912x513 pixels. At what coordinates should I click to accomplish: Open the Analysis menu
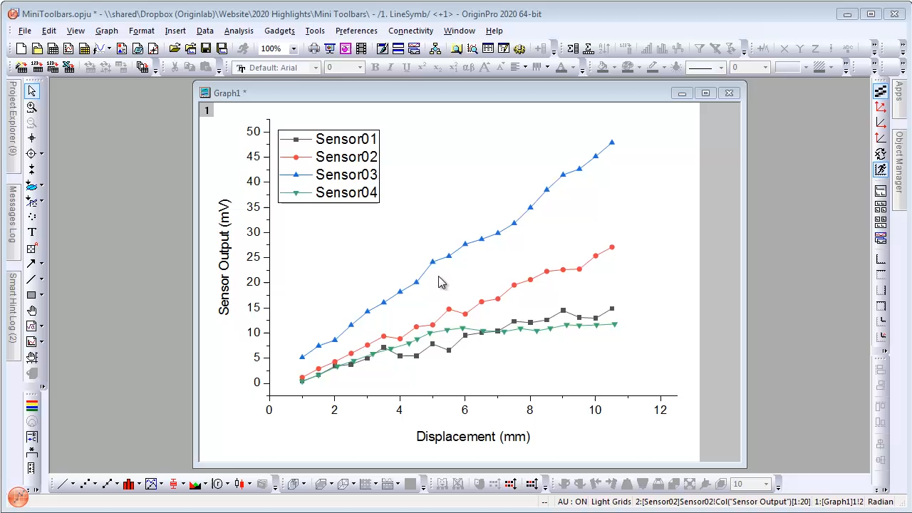238,31
